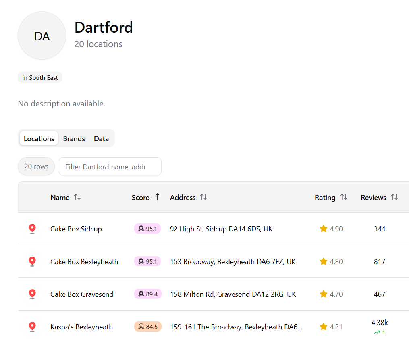Click the 89.4 score badge for Cake Box Gravesend
This screenshot has height=342, width=409.
pos(147,294)
